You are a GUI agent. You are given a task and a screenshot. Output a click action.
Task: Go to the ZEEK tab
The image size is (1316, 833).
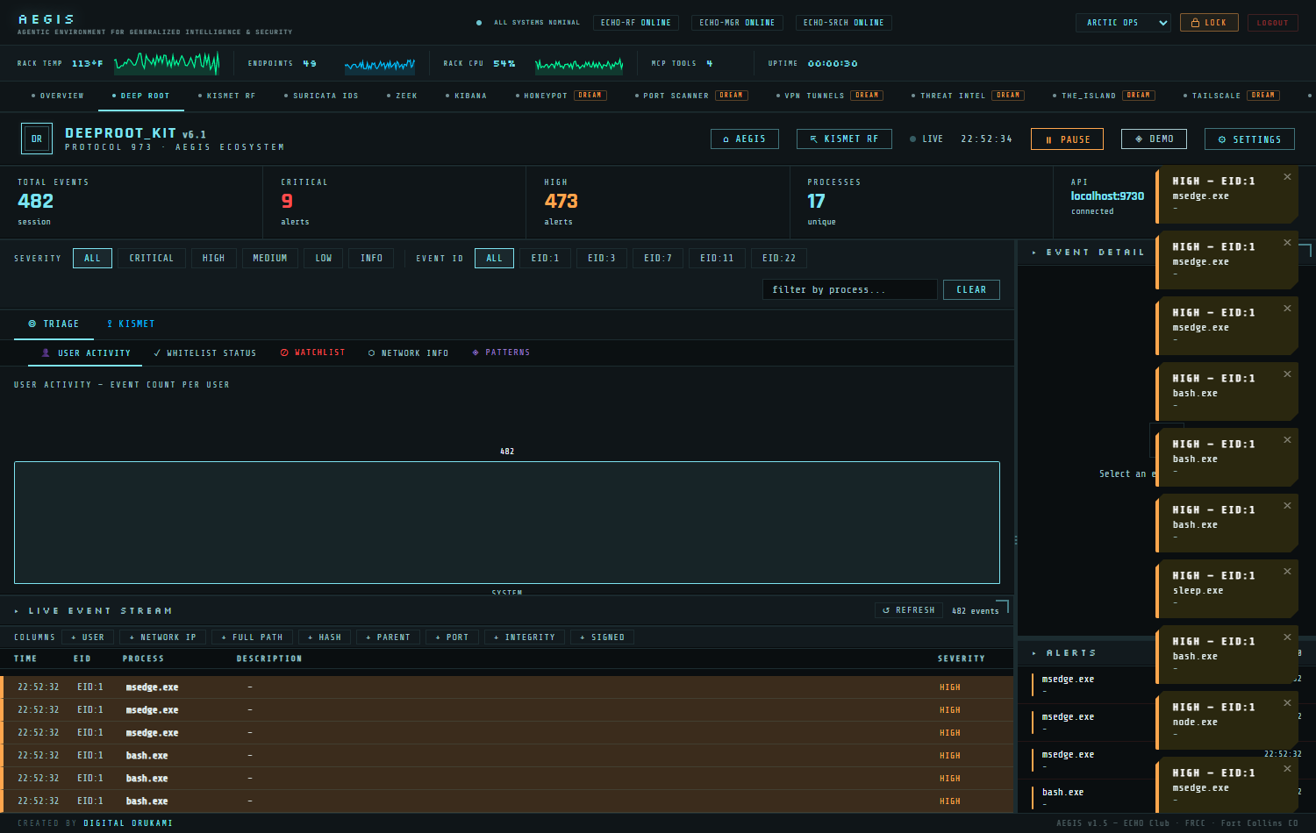(402, 96)
